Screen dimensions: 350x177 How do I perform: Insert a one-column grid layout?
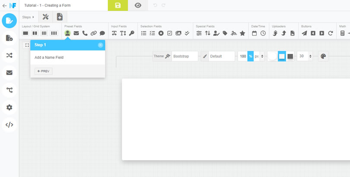[x=25, y=33]
